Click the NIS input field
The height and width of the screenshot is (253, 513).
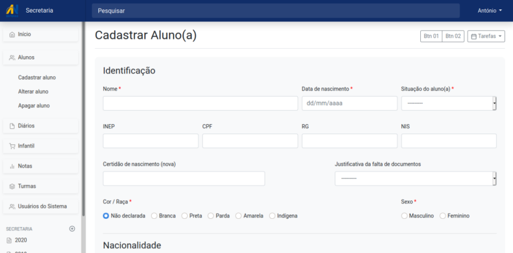pyautogui.click(x=449, y=141)
